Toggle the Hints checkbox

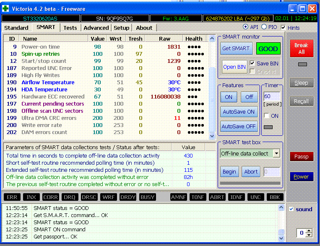click(x=283, y=27)
